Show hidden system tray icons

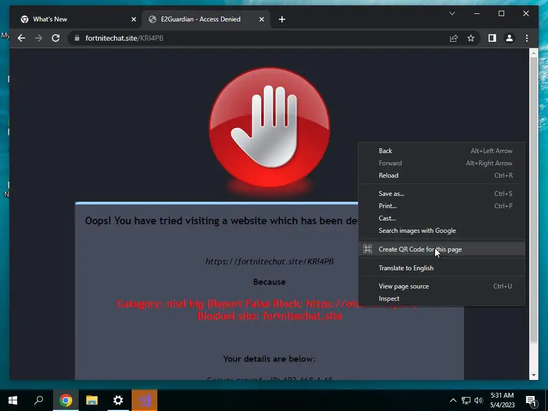coord(453,400)
